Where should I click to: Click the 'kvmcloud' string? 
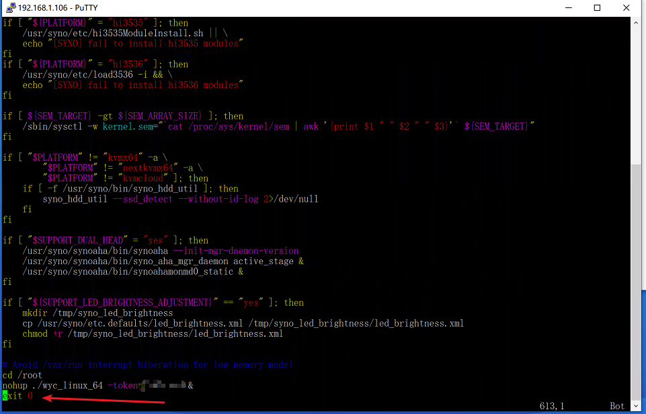pyautogui.click(x=143, y=178)
